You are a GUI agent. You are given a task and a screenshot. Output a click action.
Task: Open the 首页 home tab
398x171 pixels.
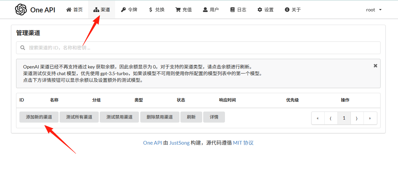[x=74, y=10]
